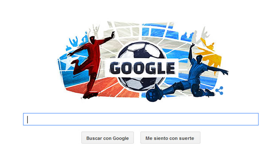The width and height of the screenshot is (264, 158).
Task: Click the blue fan silhouettes at upper right
Action: pyautogui.click(x=187, y=36)
